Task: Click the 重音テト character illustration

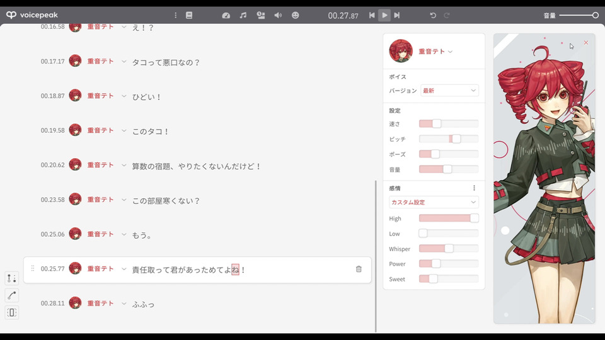Action: click(x=544, y=178)
